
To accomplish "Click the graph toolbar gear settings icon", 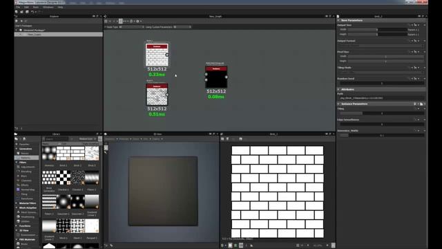I will coord(138,21).
